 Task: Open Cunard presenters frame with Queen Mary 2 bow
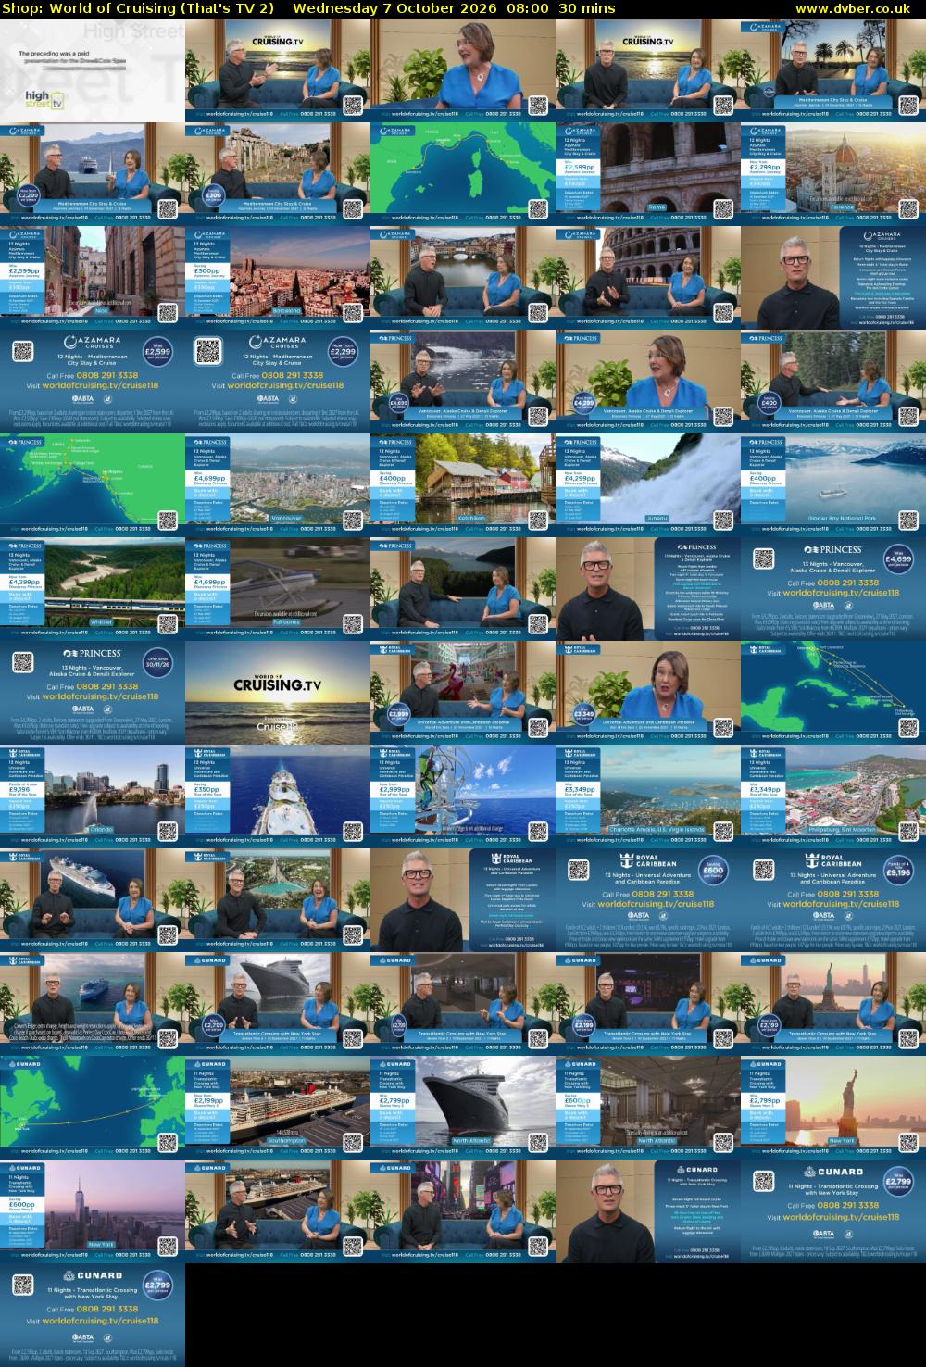point(278,1004)
